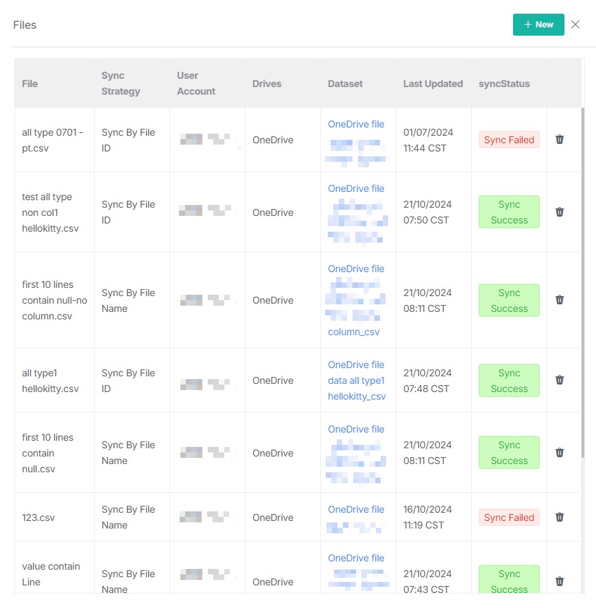Viewport: 596px width, 608px height.
Task: Delete 'test all type non col1 hellokitty.csv' row
Action: tap(560, 212)
